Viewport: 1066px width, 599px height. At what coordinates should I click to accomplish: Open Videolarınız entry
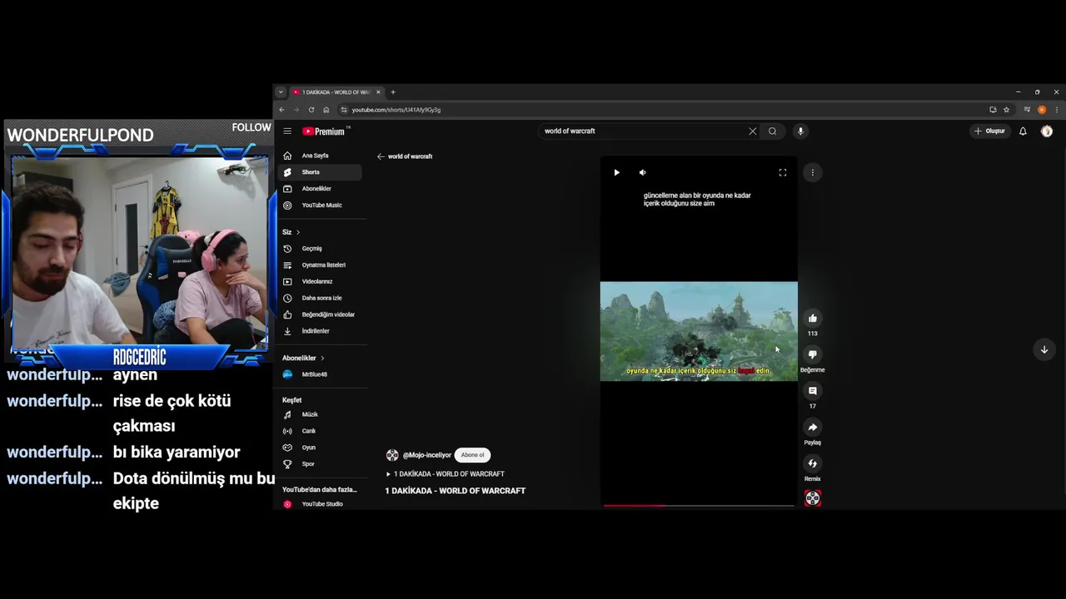(320, 281)
